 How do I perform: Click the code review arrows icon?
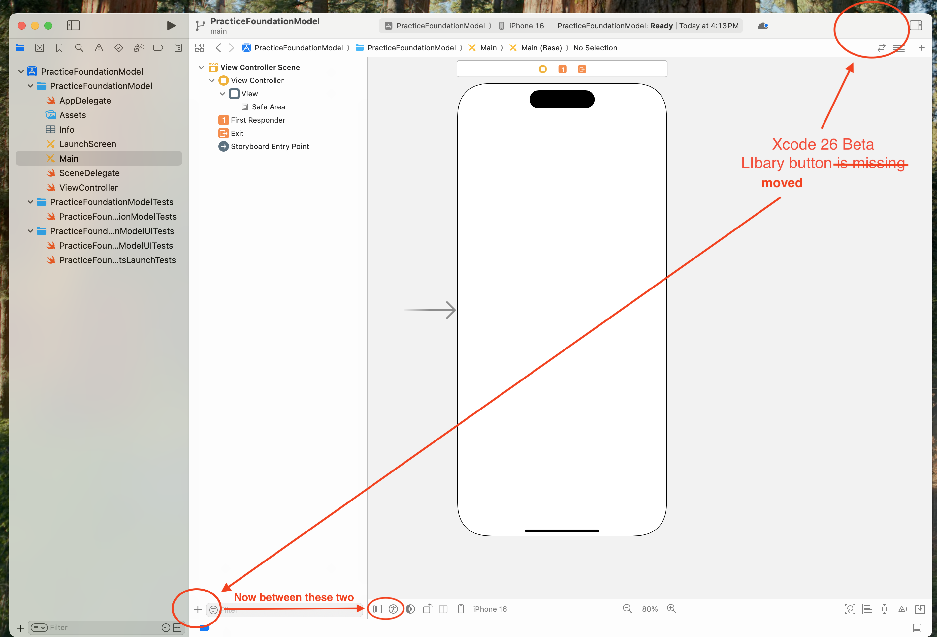click(881, 48)
